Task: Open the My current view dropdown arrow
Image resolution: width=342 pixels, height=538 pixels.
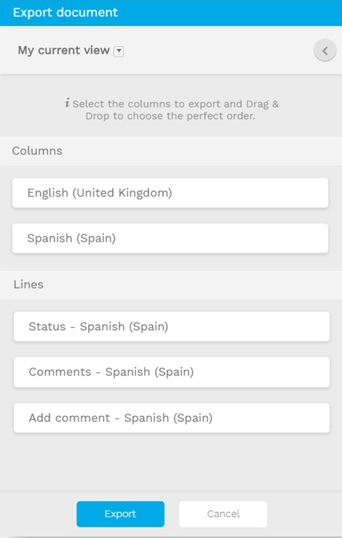Action: pos(119,51)
